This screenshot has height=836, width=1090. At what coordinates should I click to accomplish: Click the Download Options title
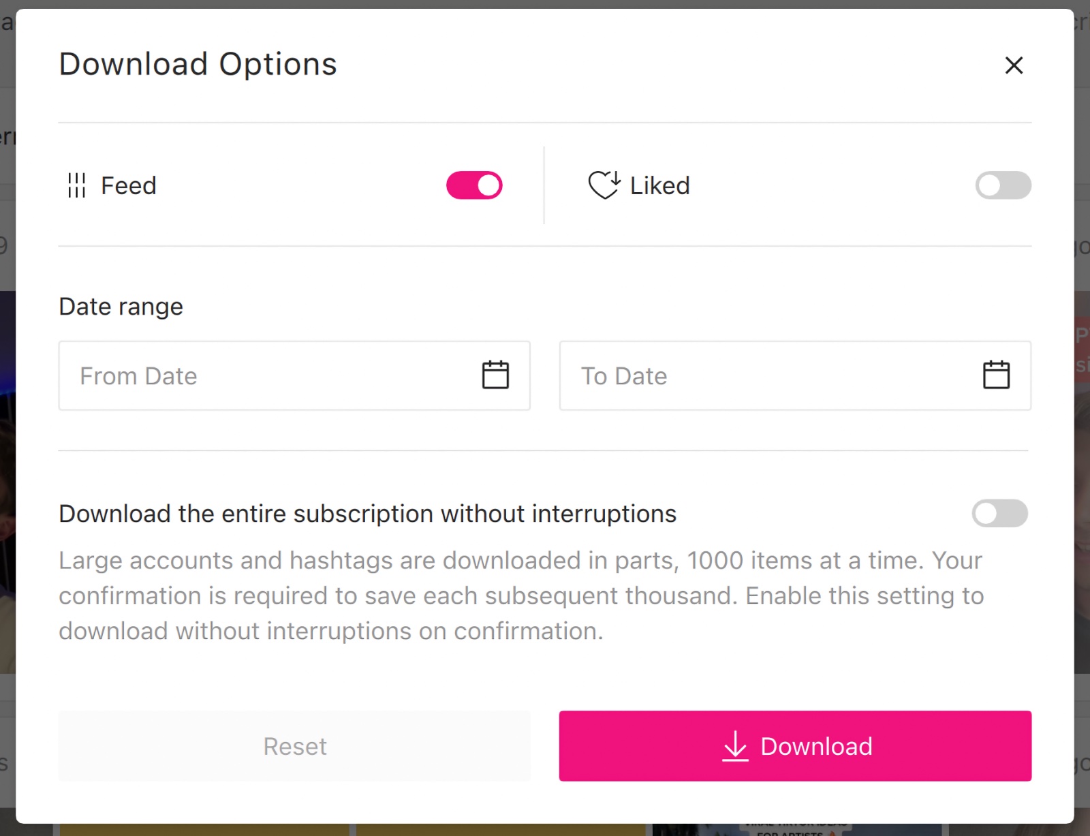(x=198, y=65)
